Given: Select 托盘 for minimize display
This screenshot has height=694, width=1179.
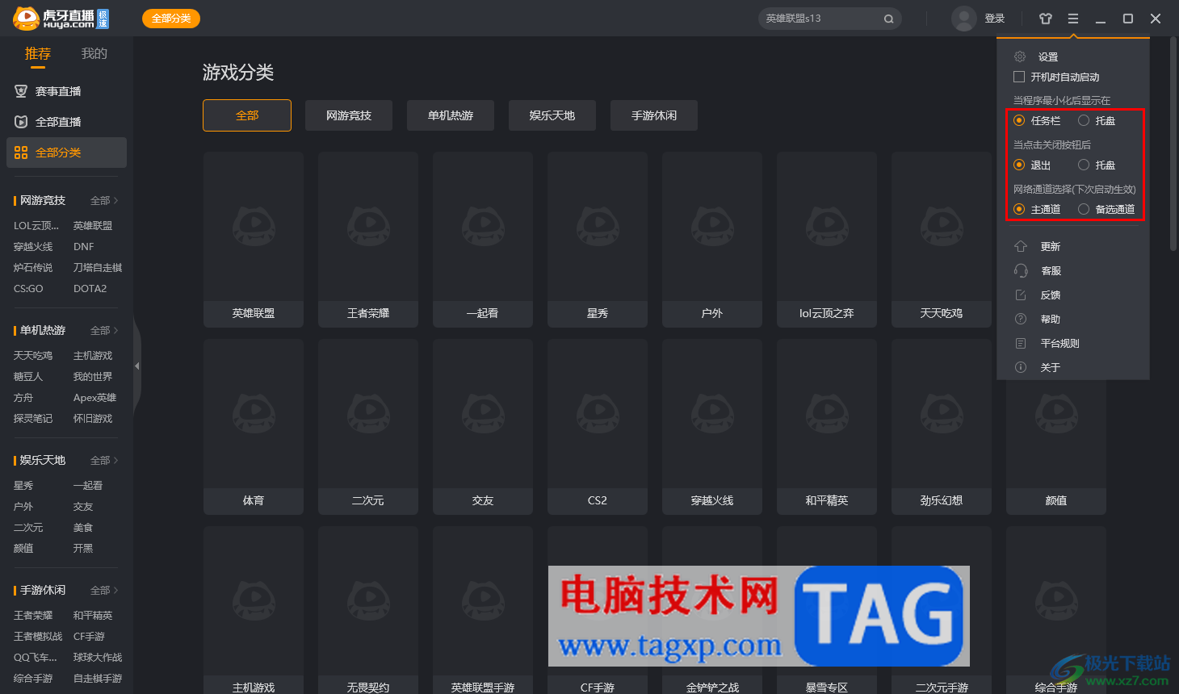Looking at the screenshot, I should pyautogui.click(x=1084, y=120).
